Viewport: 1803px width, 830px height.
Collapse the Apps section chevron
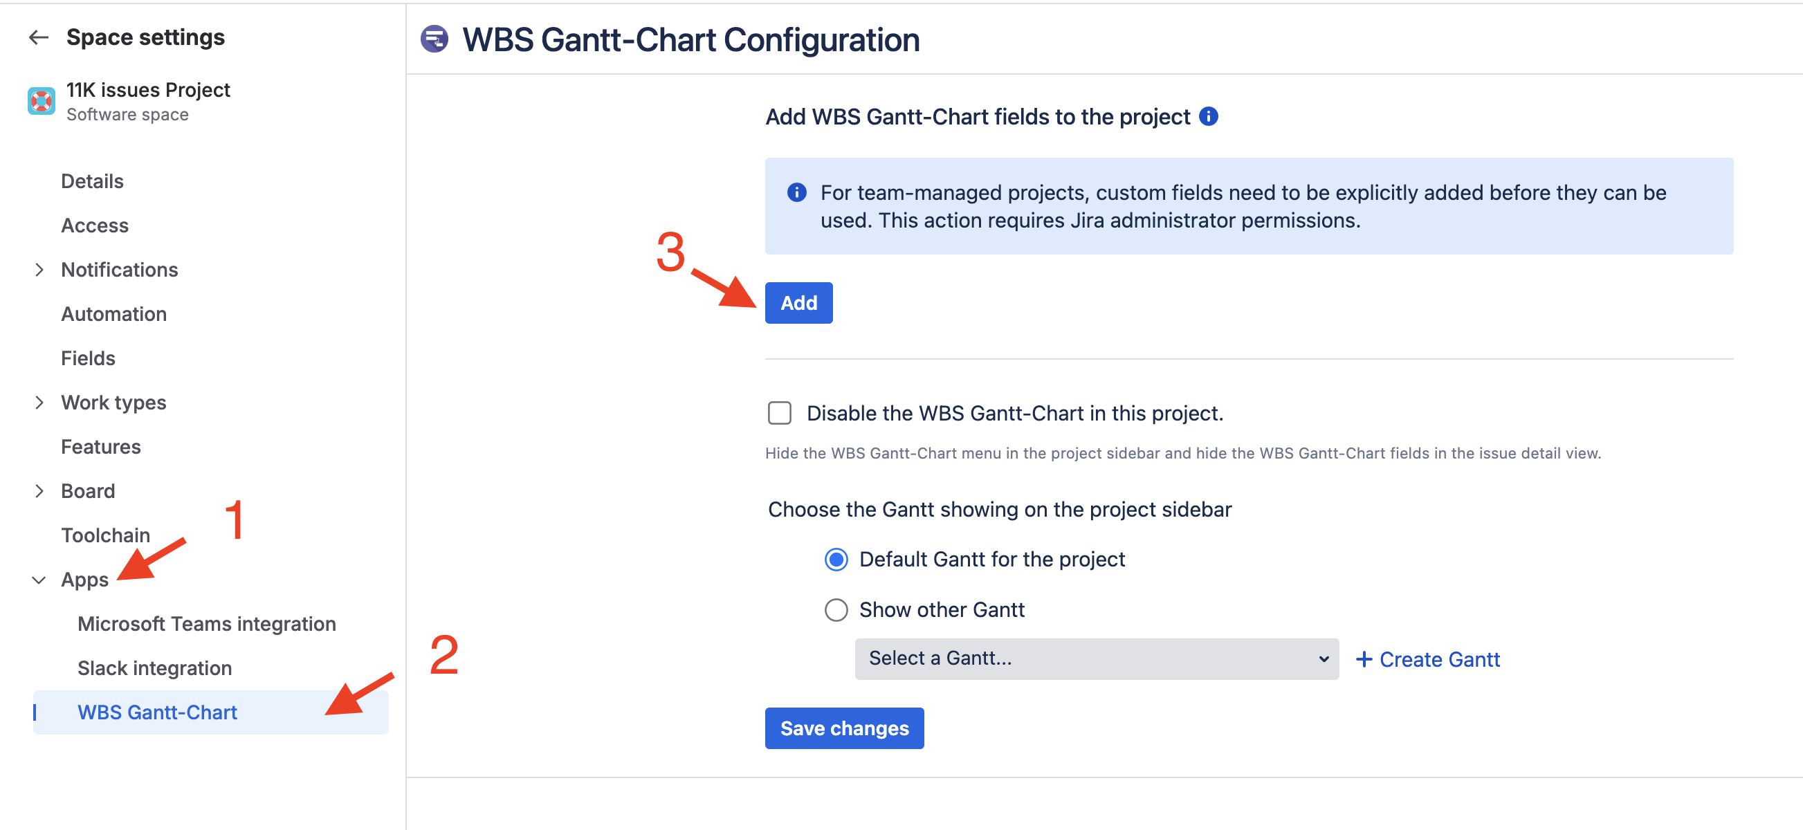[39, 580]
